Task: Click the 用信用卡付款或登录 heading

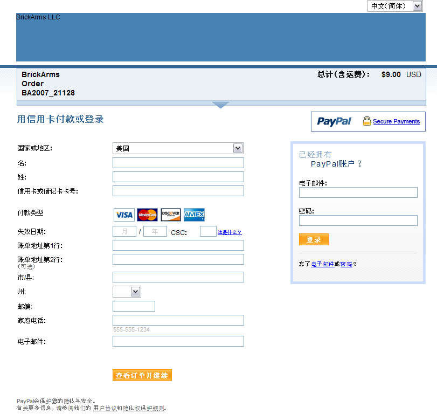Action: click(60, 119)
